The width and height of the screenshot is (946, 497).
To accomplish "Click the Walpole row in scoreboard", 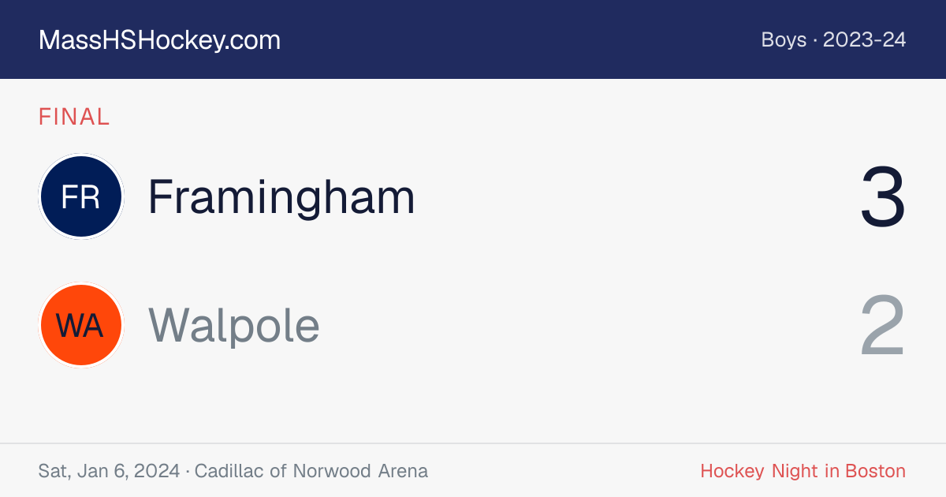I will tap(473, 325).
